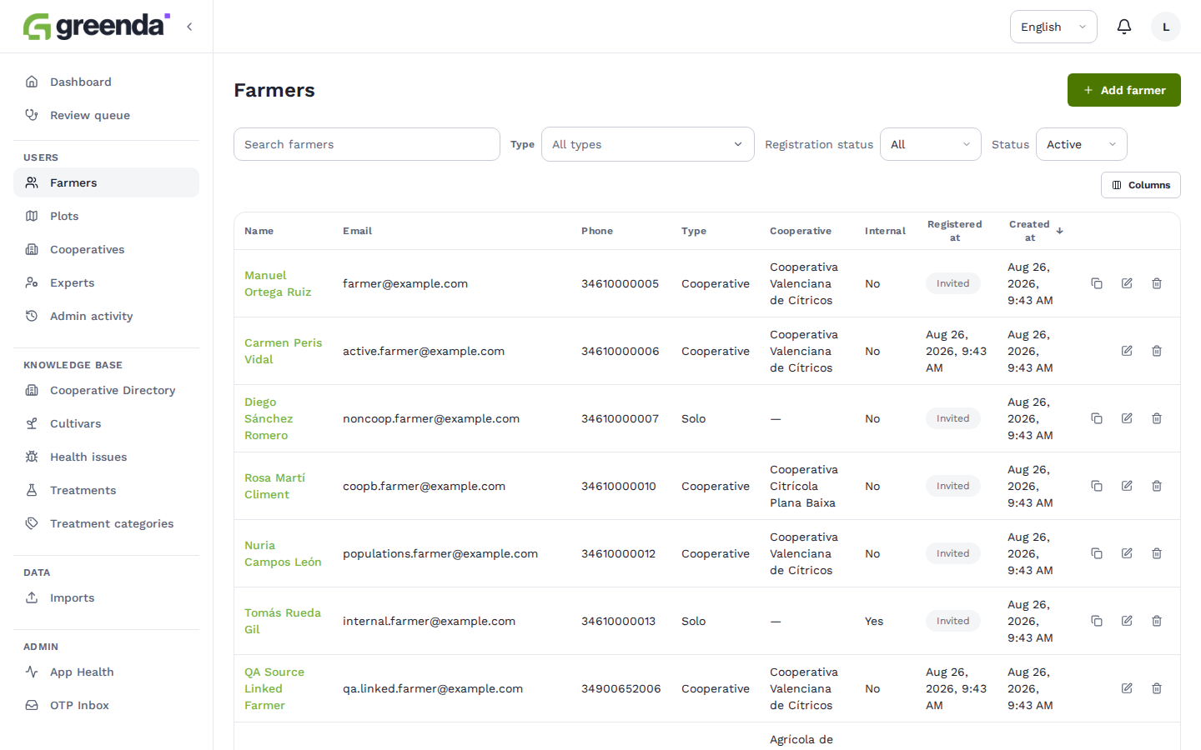1201x750 pixels.
Task: Expand the Registration status dropdown
Action: click(x=931, y=144)
